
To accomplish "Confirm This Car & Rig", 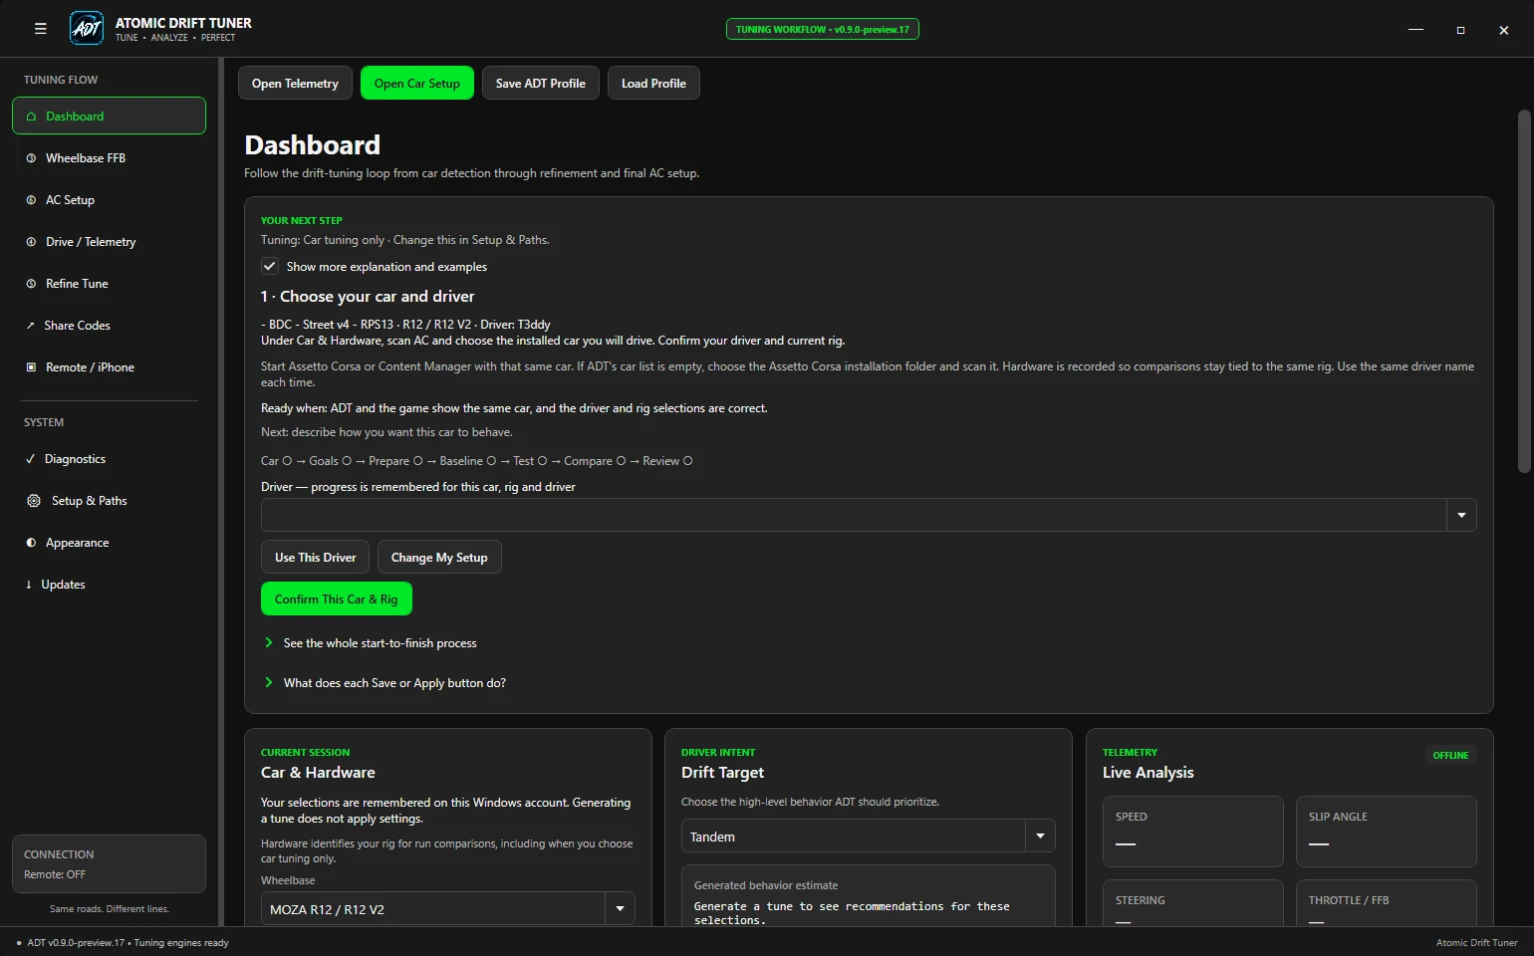I will click(336, 599).
